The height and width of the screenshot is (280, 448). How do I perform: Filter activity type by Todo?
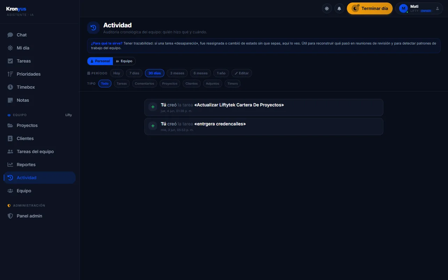pyautogui.click(x=105, y=84)
